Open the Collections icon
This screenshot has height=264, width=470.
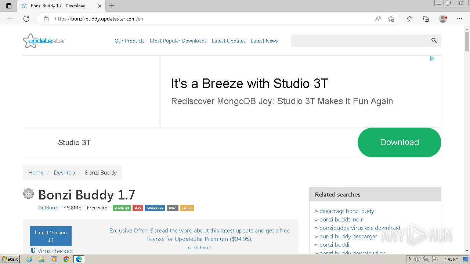426,19
